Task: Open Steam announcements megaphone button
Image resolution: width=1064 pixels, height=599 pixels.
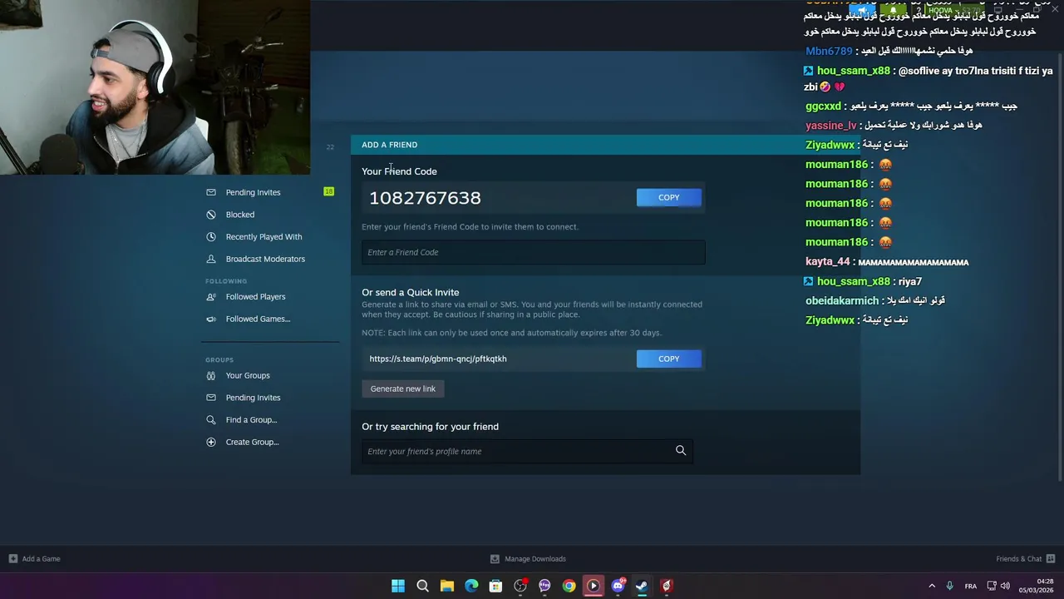Action: click(863, 10)
